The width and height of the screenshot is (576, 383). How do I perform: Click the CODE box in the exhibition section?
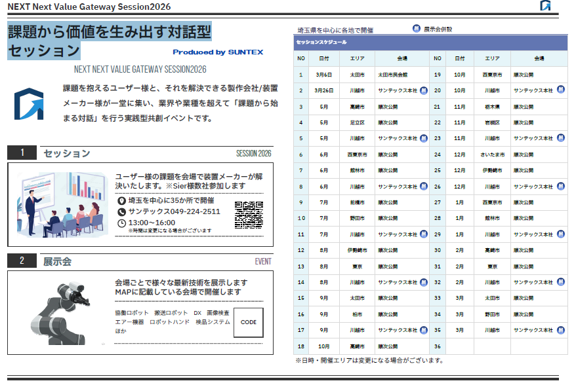click(x=249, y=322)
